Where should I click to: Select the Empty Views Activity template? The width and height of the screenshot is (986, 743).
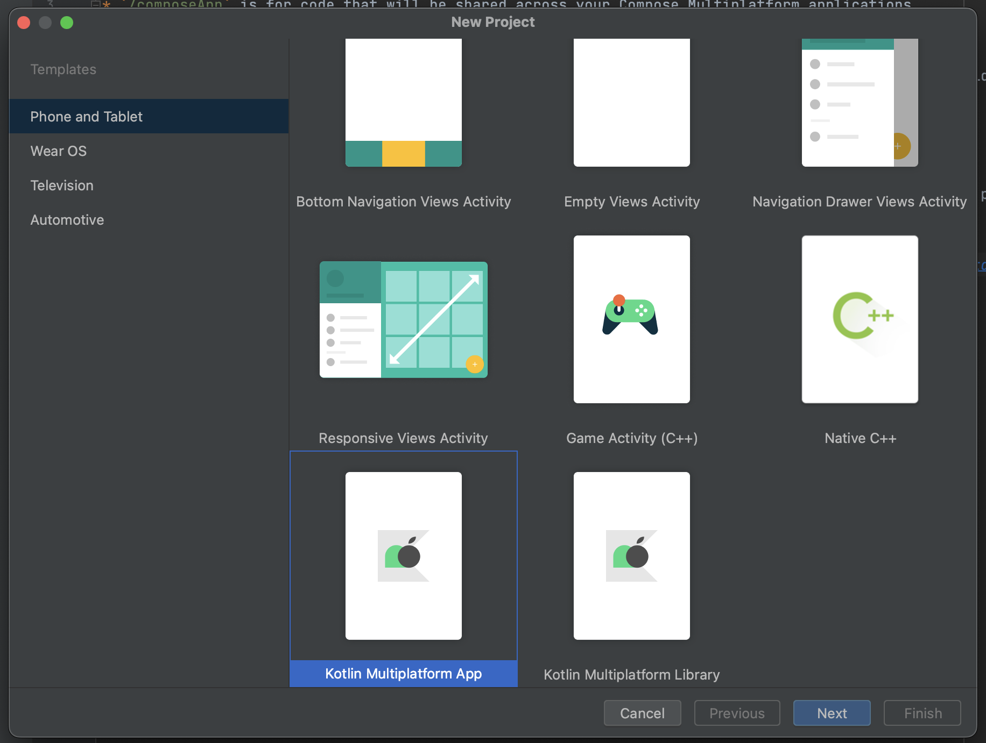(631, 103)
